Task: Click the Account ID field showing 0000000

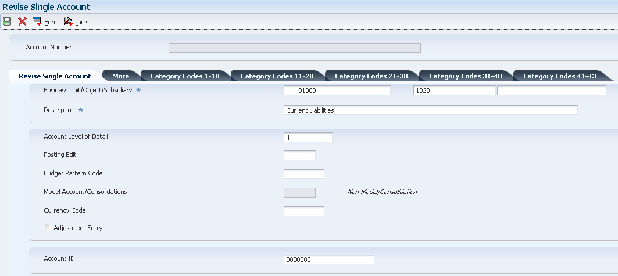Action: (328, 260)
